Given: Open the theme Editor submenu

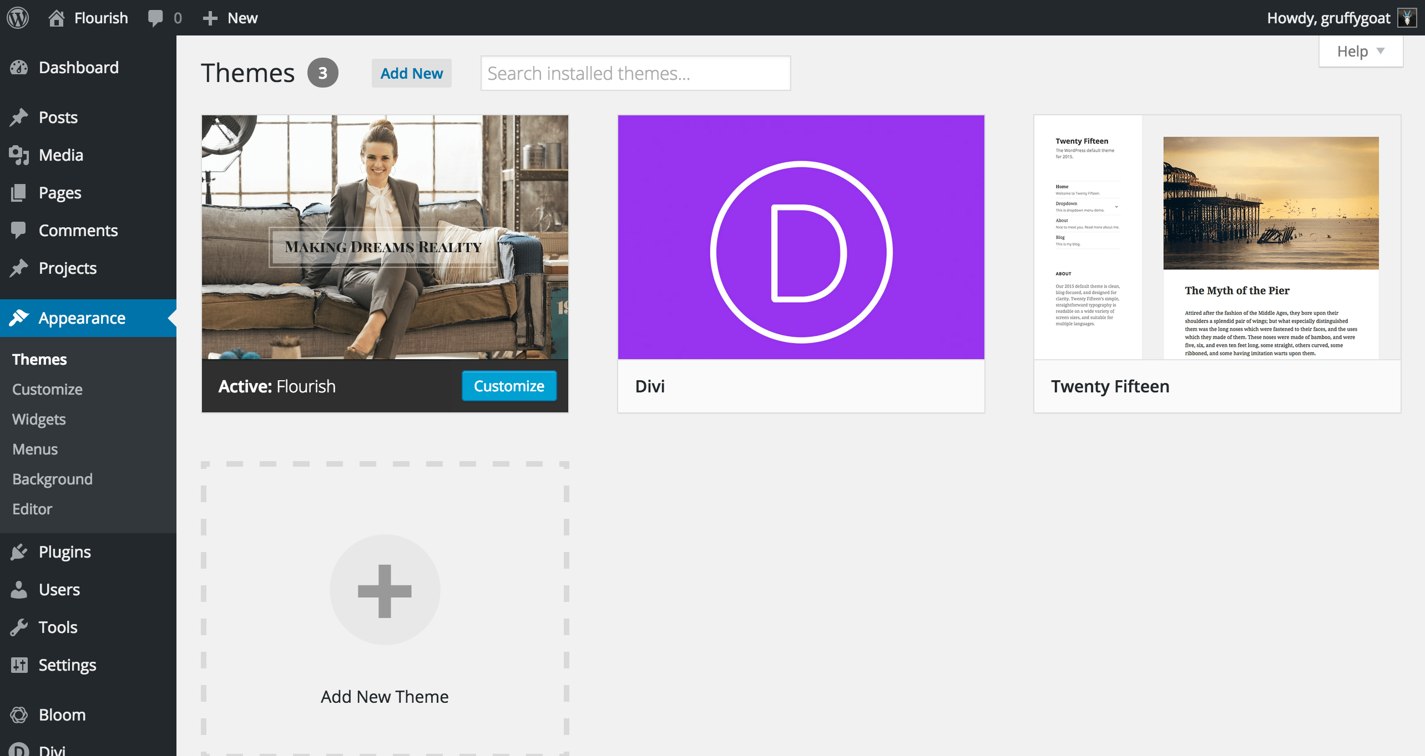Looking at the screenshot, I should click(32, 509).
